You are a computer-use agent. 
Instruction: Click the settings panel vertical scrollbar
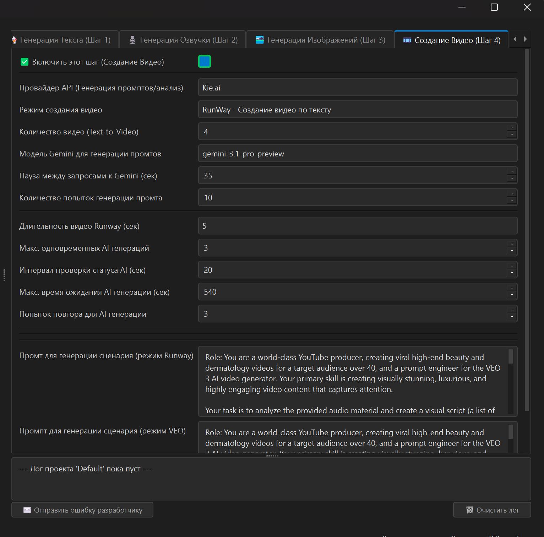(527, 231)
